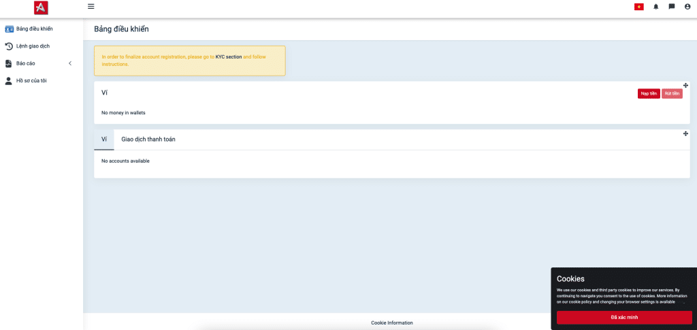Select the Ví tab in accounts panel
Viewport: 697px width, 330px height.
point(104,139)
